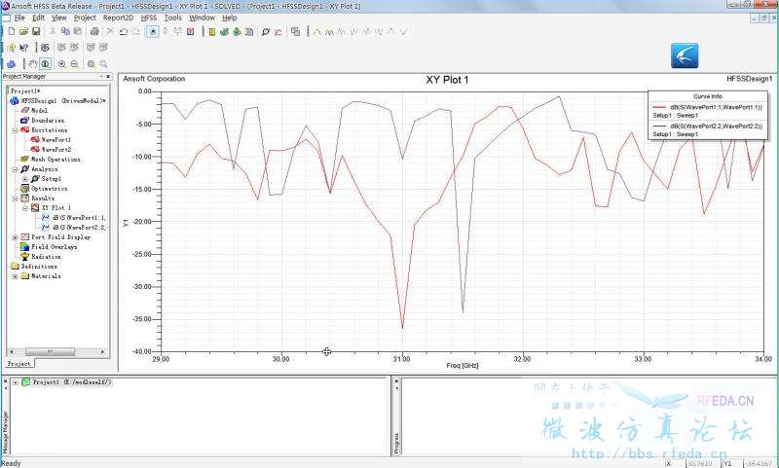Close the Project Manager panel
779x468 pixels.
tap(108, 77)
